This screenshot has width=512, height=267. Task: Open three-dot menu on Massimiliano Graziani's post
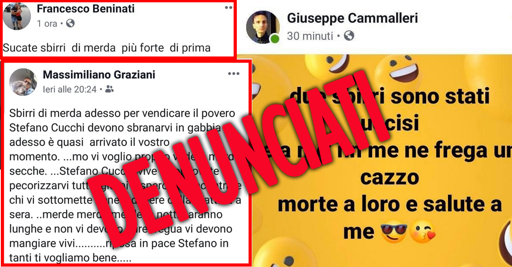point(234,74)
